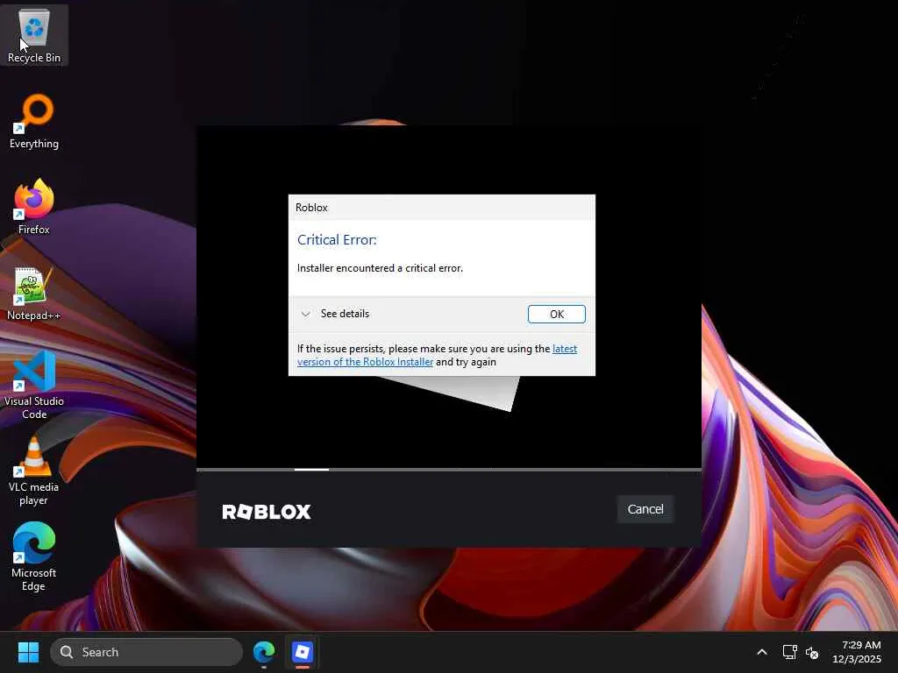
Task: Open the VLC media player shortcut
Action: click(34, 471)
